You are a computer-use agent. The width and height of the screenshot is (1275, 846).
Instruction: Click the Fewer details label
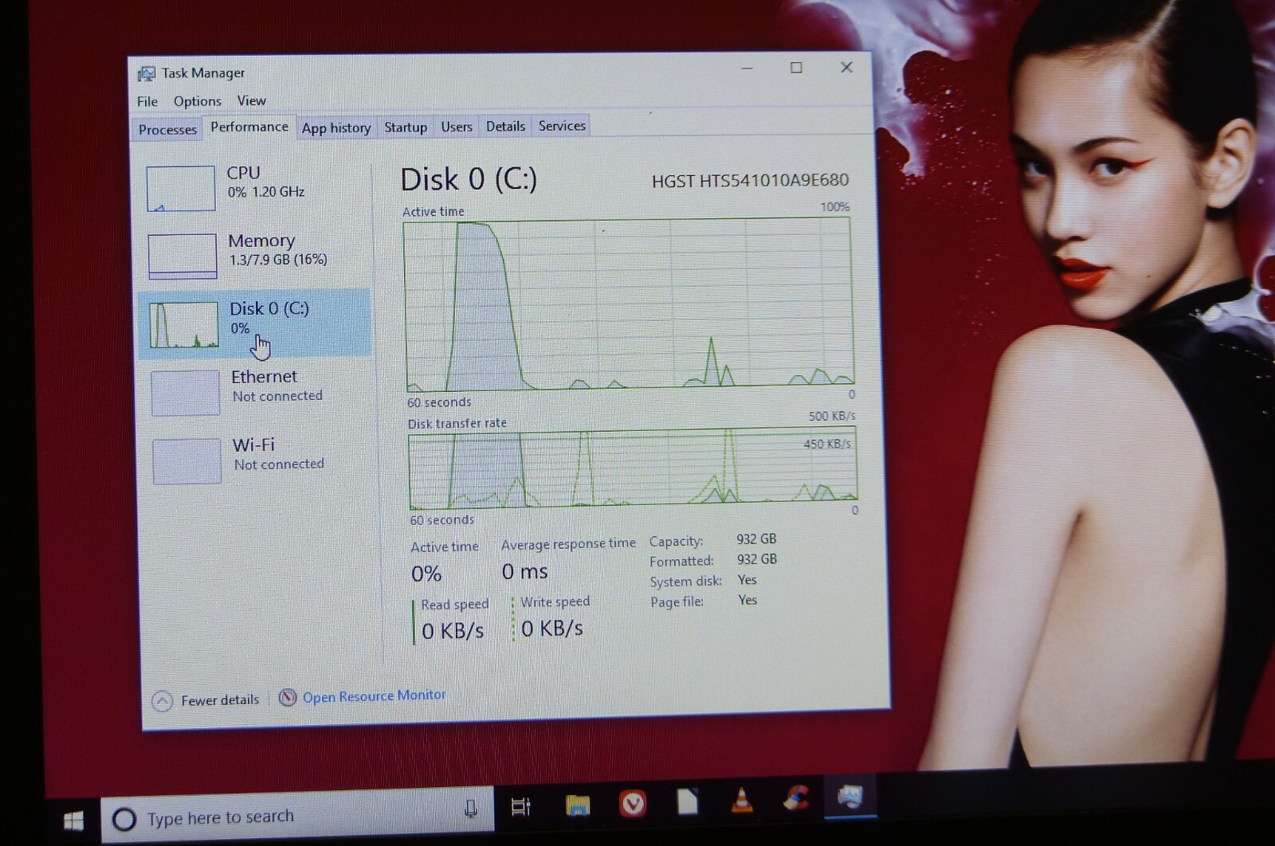[220, 699]
